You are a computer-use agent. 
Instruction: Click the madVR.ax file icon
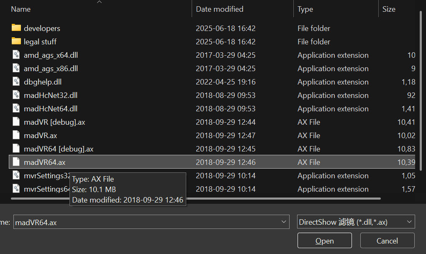pos(16,135)
